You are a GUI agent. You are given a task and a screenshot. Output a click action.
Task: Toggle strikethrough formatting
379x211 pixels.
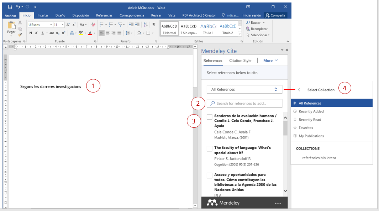pyautogui.click(x=52, y=33)
